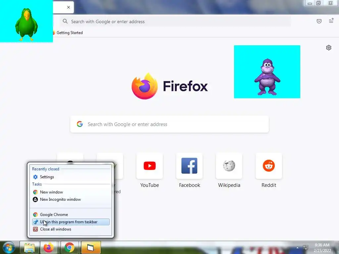Show hidden tray icons arrow
Viewport: 339px width, 254px height.
pos(298,248)
